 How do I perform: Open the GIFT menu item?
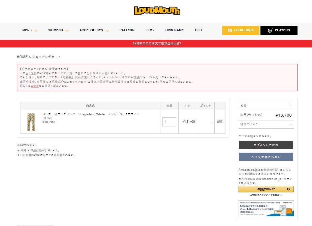point(199,30)
